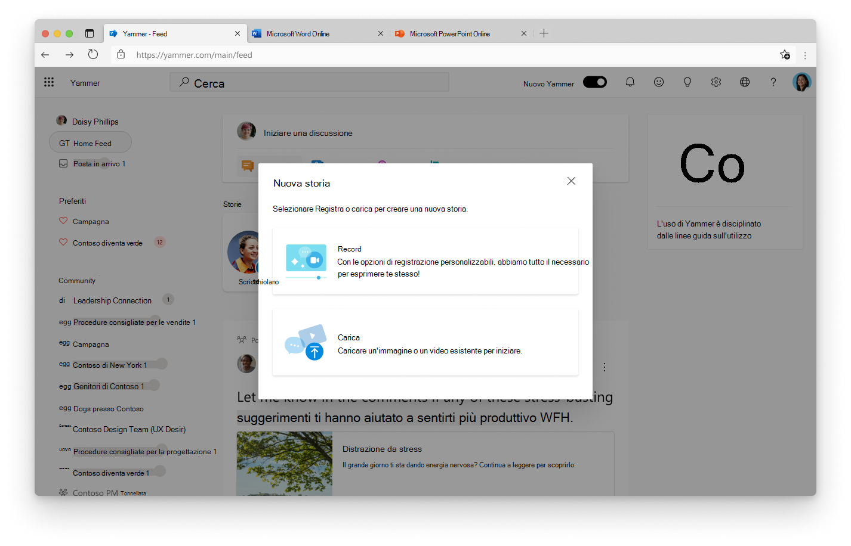Click the post author avatar

(246, 364)
